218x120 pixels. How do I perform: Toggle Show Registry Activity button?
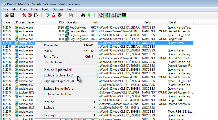pos(101,15)
